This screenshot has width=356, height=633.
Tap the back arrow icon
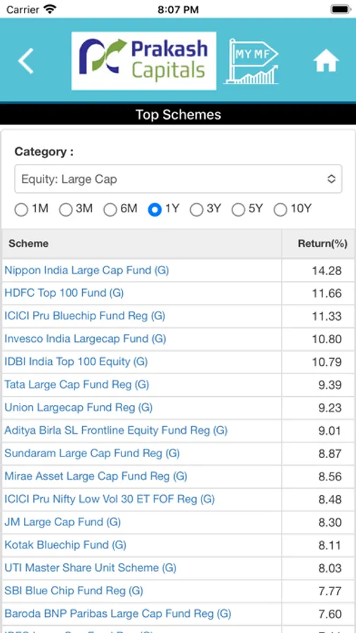25,61
